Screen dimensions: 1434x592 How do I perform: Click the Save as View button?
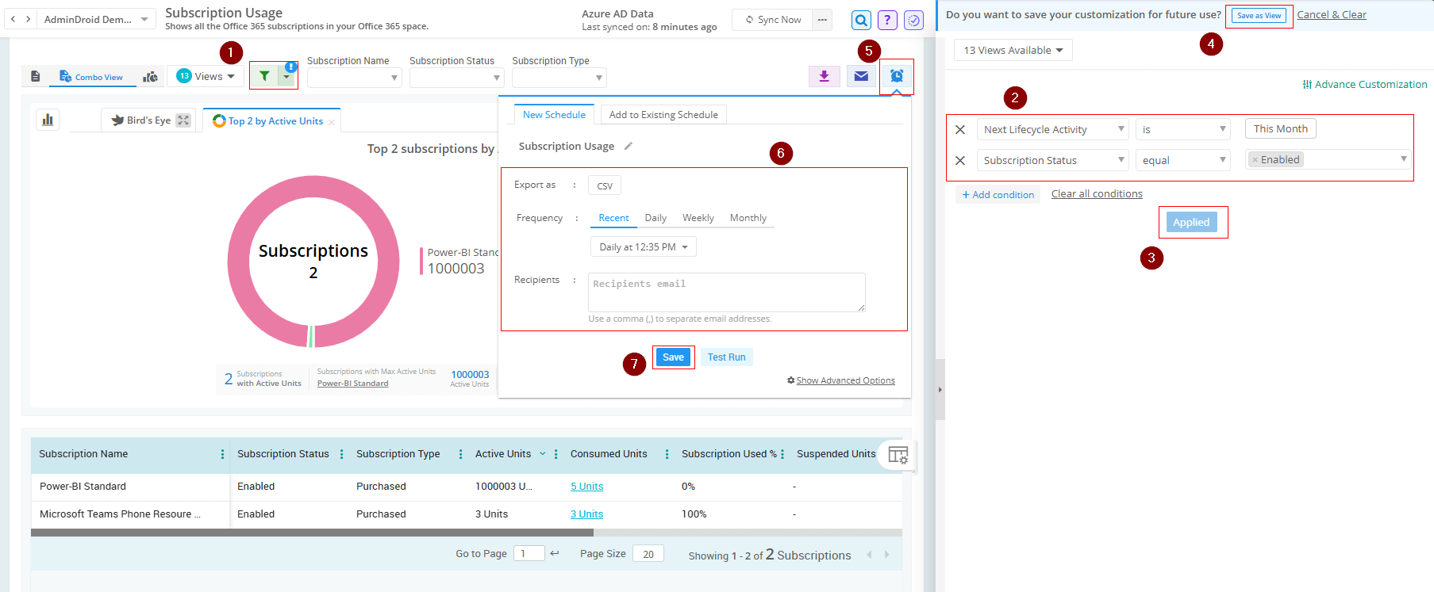1259,16
